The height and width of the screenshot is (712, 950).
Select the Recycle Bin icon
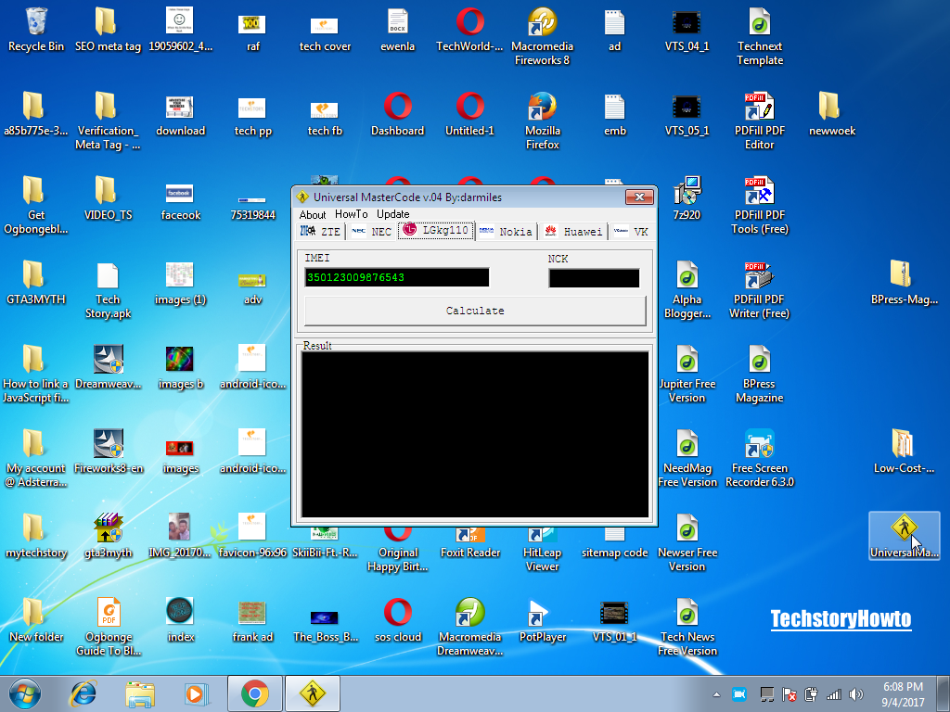36,30
